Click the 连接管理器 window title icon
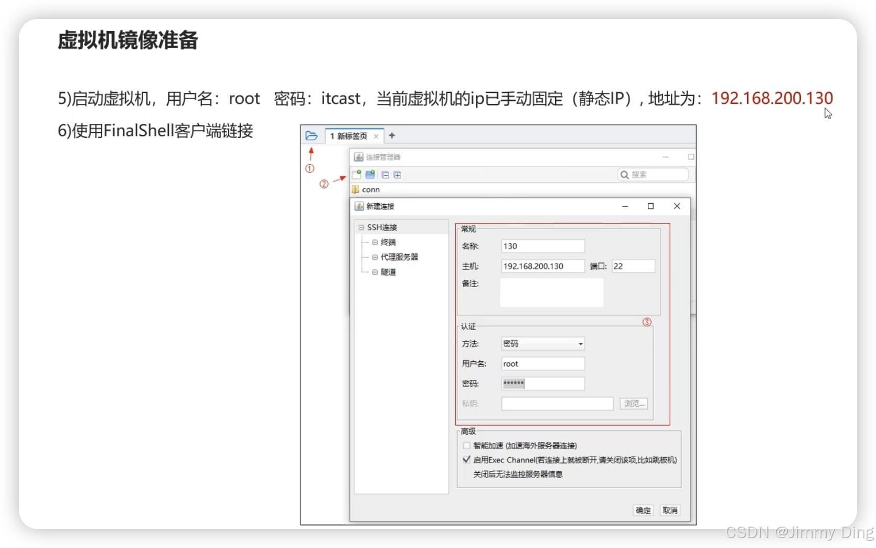Image resolution: width=876 pixels, height=548 pixels. [359, 157]
